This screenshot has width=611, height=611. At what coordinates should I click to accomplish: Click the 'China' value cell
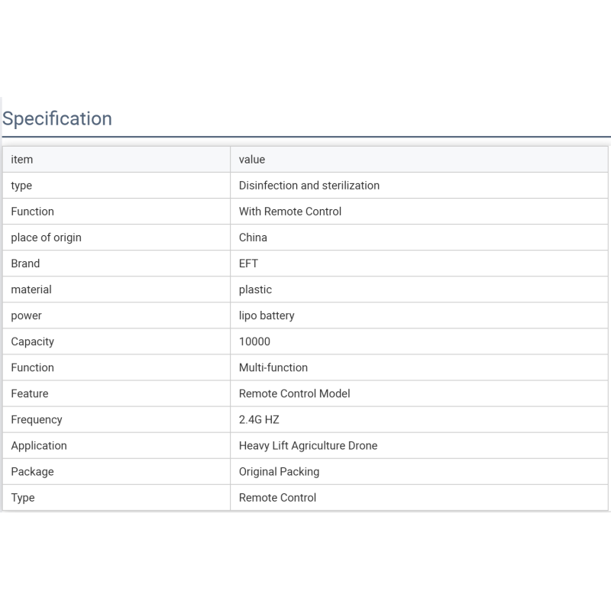[419, 238]
